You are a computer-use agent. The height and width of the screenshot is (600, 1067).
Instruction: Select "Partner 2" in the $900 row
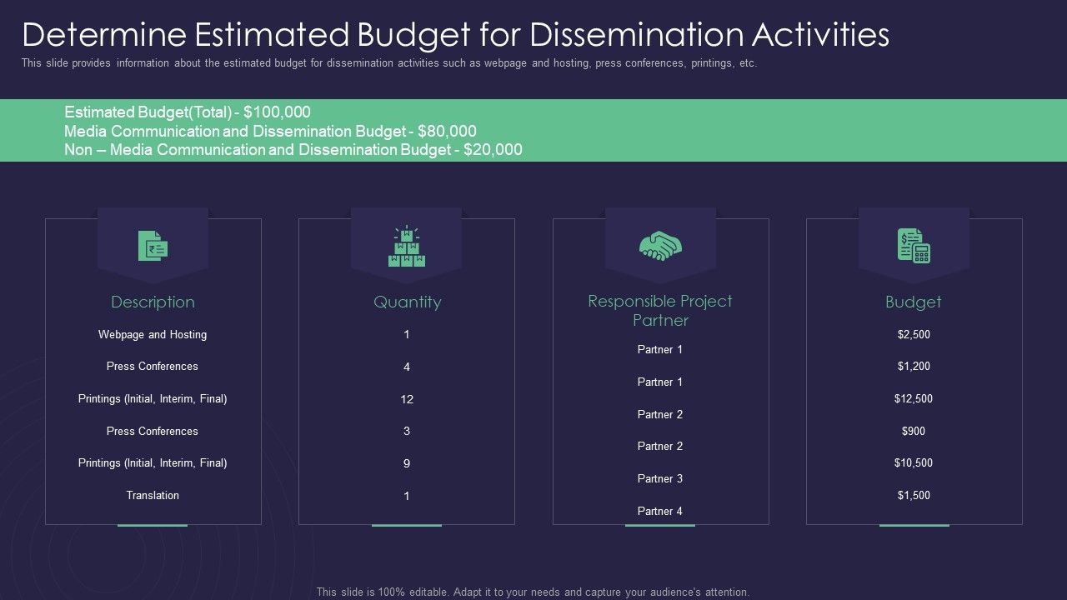pyautogui.click(x=660, y=446)
